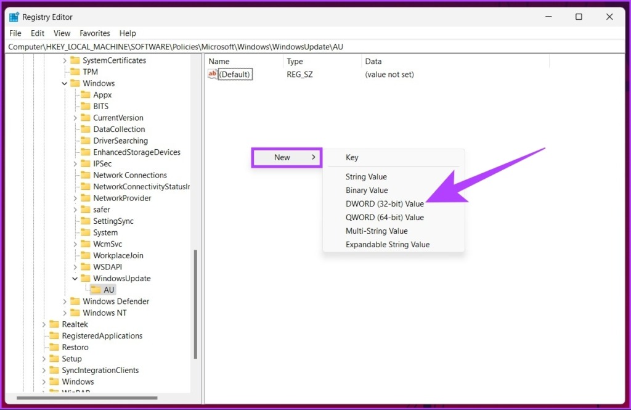
Task: Click the WorkplaceJoin folder icon
Action: coord(85,255)
